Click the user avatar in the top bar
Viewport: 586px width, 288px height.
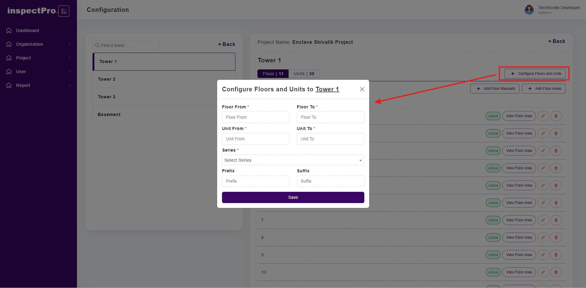pos(529,10)
